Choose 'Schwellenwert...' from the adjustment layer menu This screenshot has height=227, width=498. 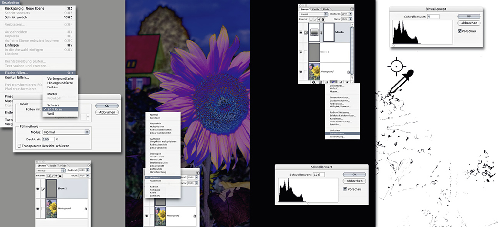[342, 133]
